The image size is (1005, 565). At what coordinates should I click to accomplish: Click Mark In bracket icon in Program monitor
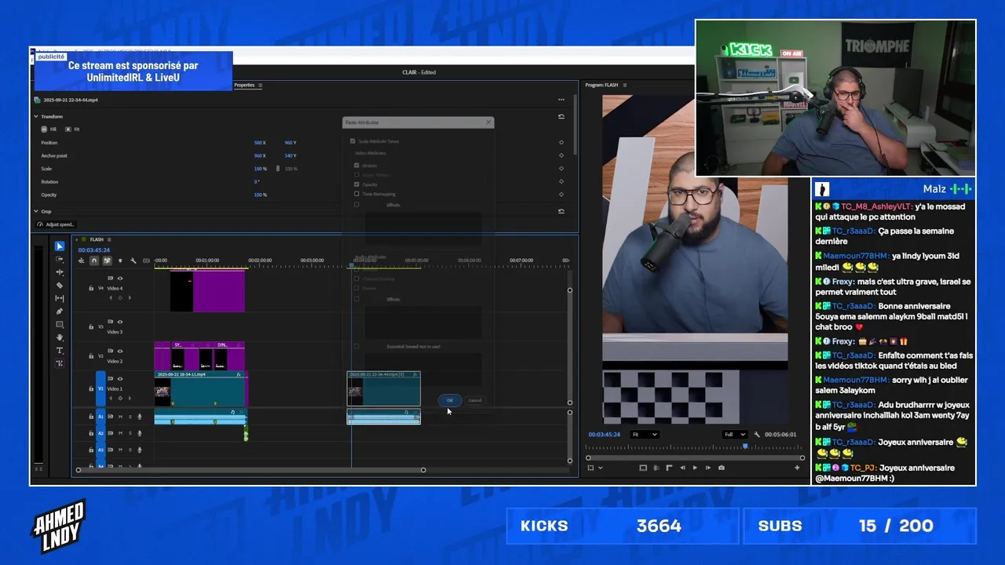669,468
